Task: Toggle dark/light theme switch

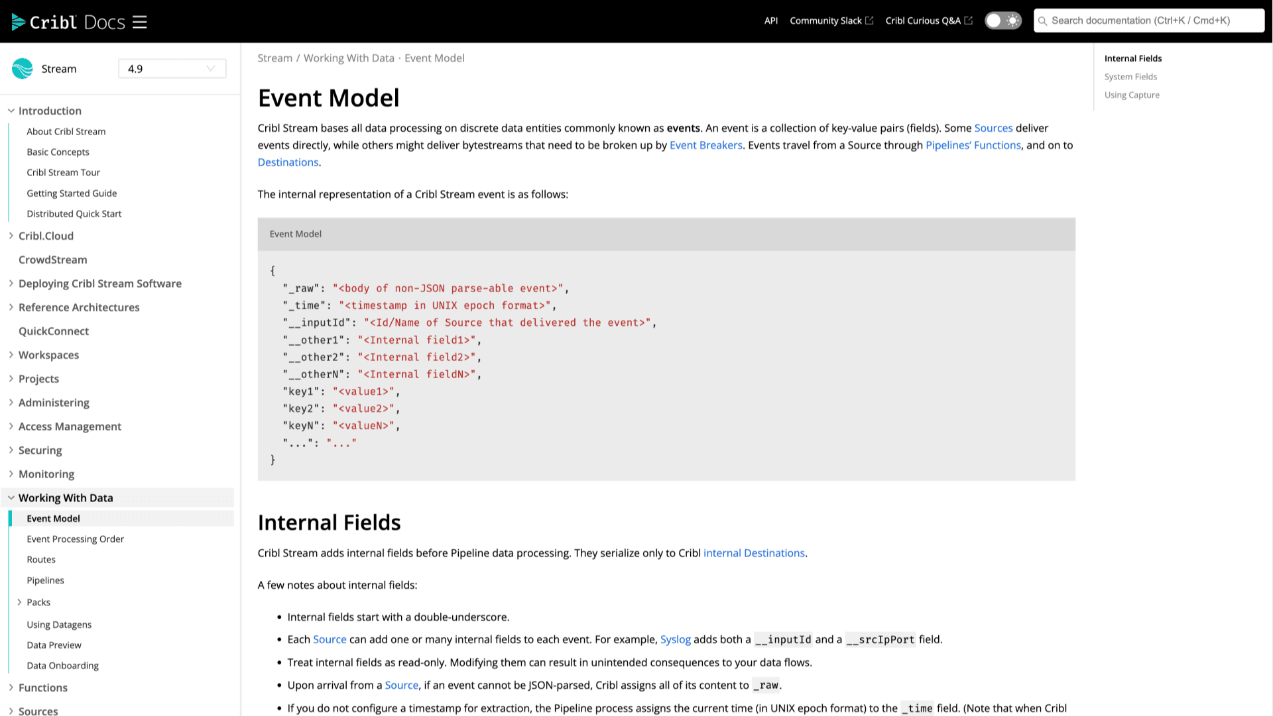Action: pyautogui.click(x=1002, y=21)
